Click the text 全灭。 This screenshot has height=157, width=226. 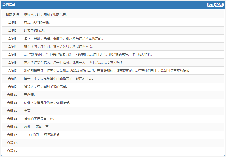[28, 111]
